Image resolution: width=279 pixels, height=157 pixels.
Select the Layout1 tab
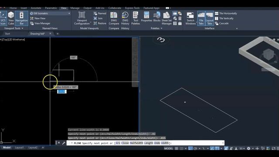(x=19, y=147)
